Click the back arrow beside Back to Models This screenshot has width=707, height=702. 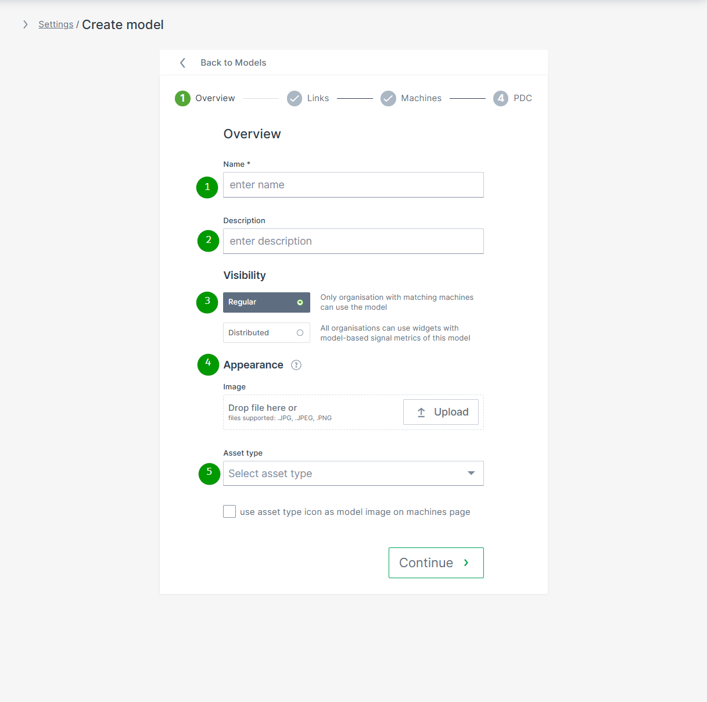(x=183, y=63)
